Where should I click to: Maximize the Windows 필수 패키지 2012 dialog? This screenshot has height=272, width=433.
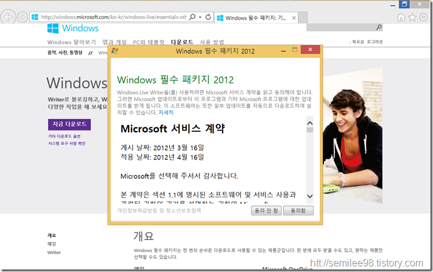click(295, 50)
